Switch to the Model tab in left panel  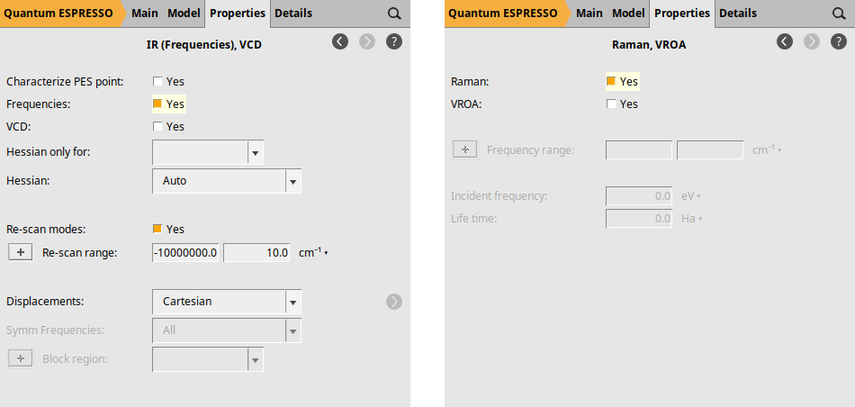(x=184, y=14)
